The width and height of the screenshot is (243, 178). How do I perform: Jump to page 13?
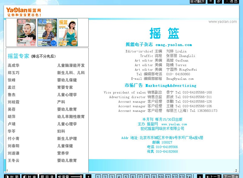pos(181,176)
